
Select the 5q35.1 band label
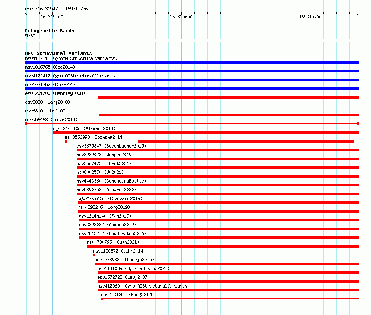33,36
